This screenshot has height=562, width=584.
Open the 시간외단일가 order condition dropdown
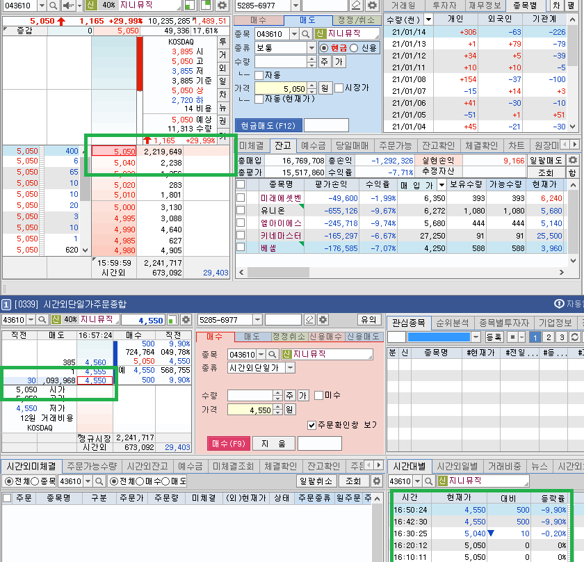tap(289, 367)
